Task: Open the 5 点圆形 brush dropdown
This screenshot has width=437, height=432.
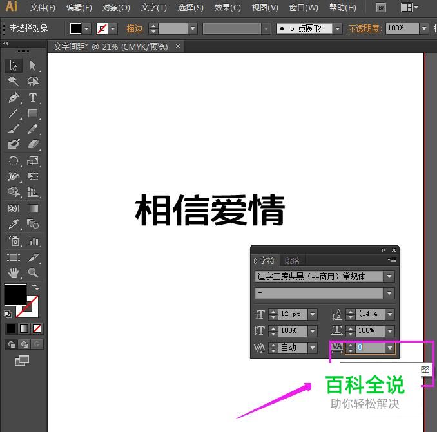Action: 338,29
